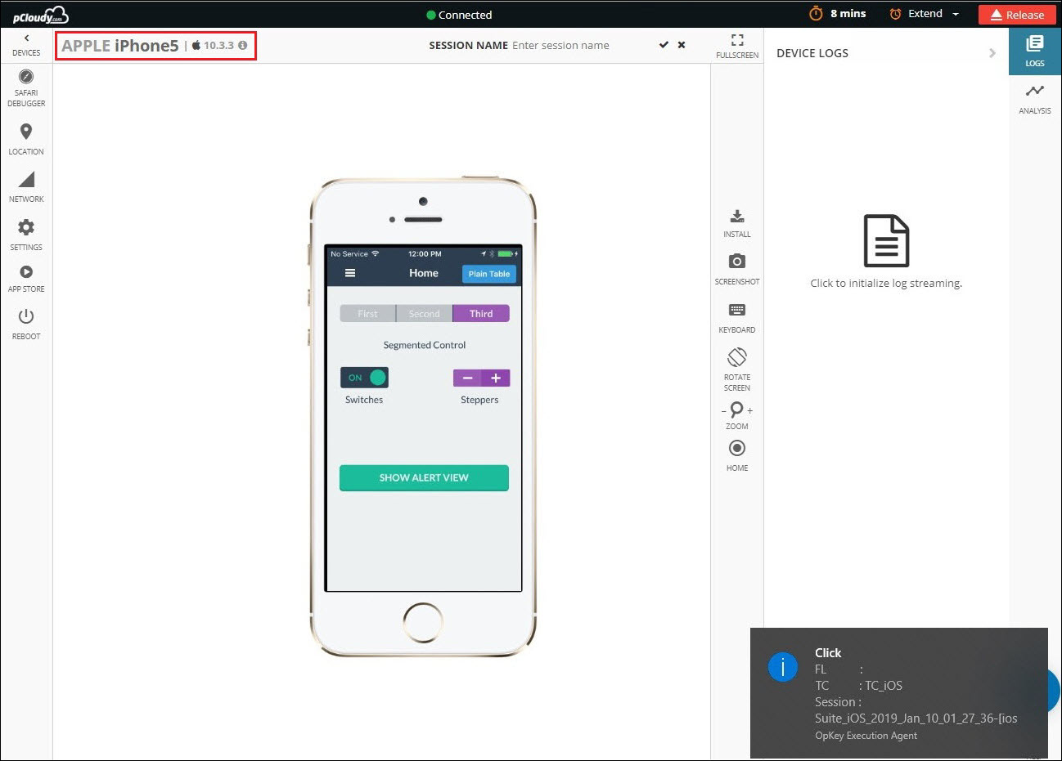Confirm session name with checkmark
The image size is (1062, 761).
pos(664,45)
